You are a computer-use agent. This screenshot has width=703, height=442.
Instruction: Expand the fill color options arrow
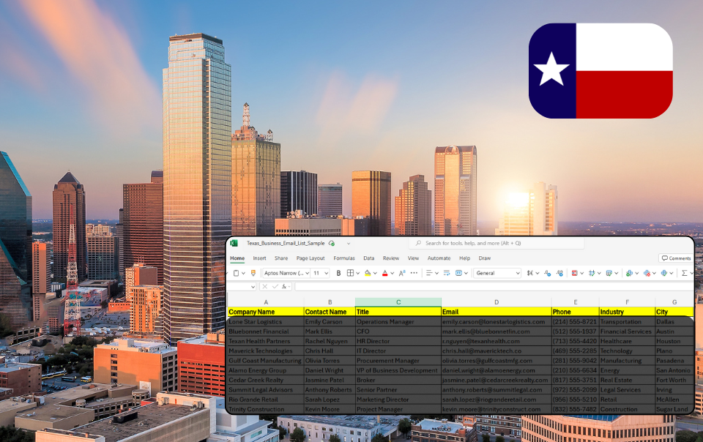[375, 273]
